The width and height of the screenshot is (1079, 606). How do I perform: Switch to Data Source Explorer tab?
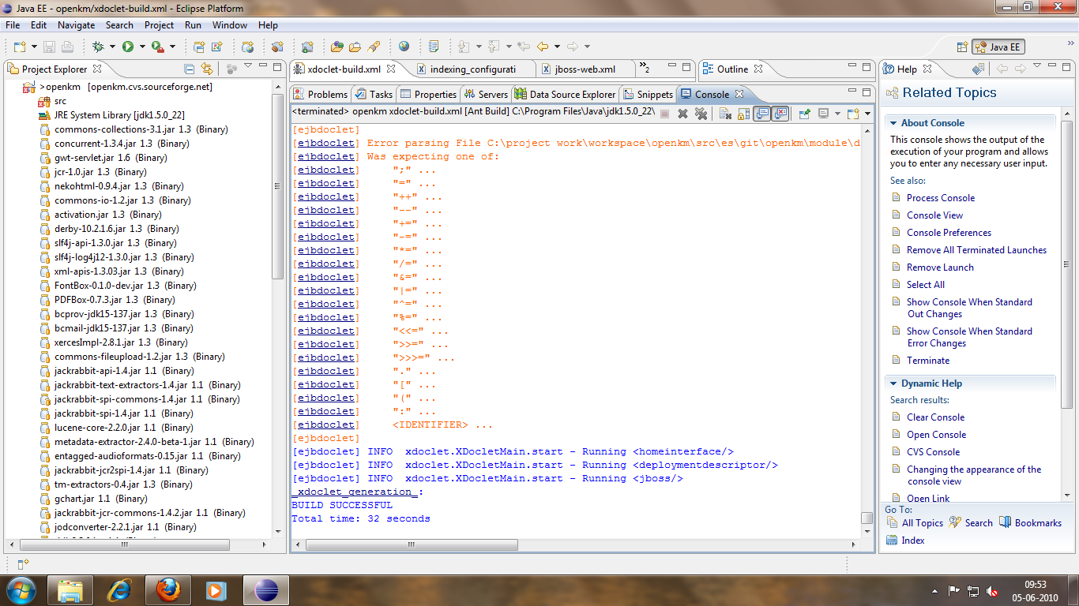click(x=565, y=94)
